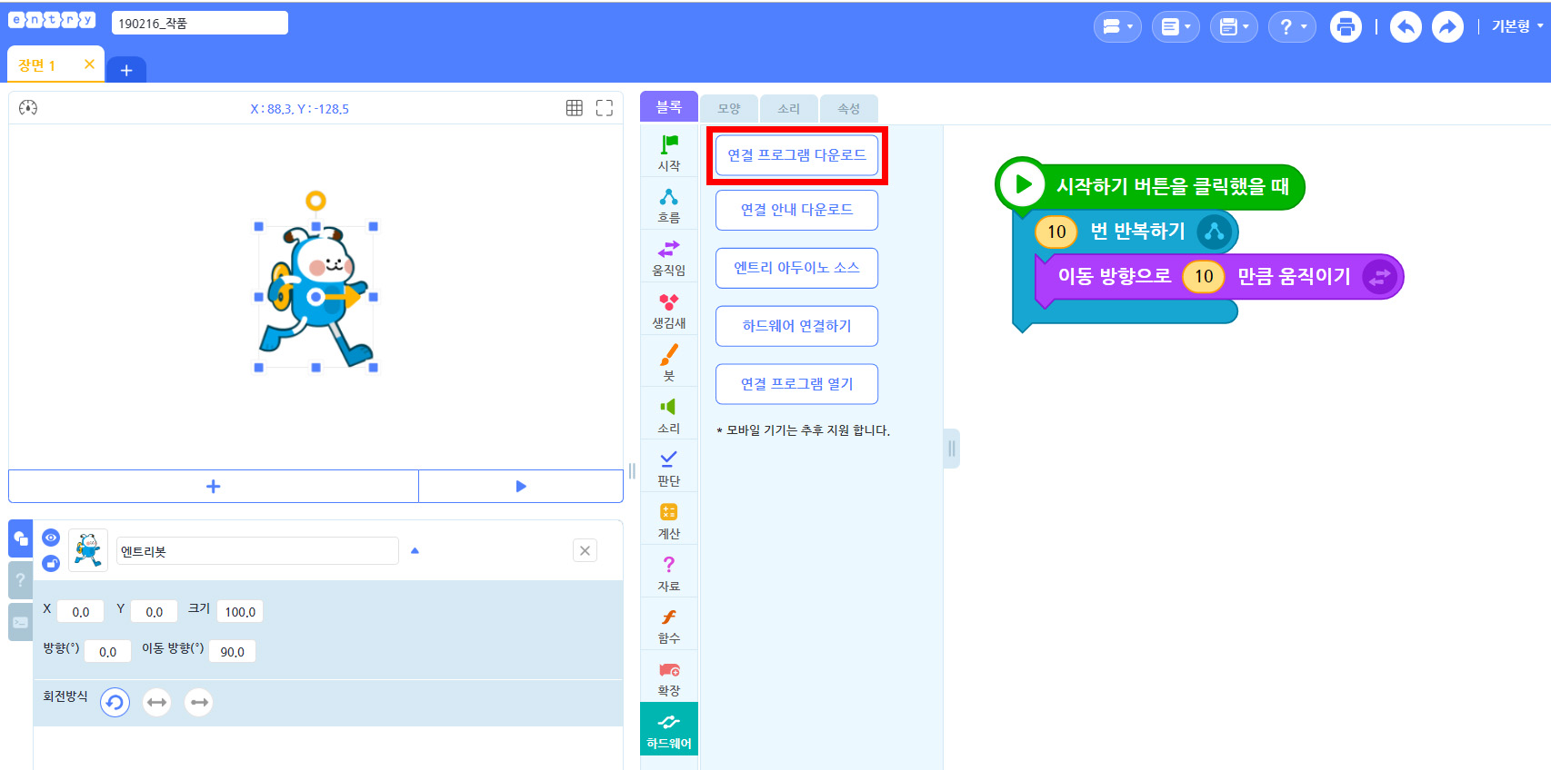Toggle fullscreen stage view
Viewport: 1551px width, 770px height.
point(605,108)
